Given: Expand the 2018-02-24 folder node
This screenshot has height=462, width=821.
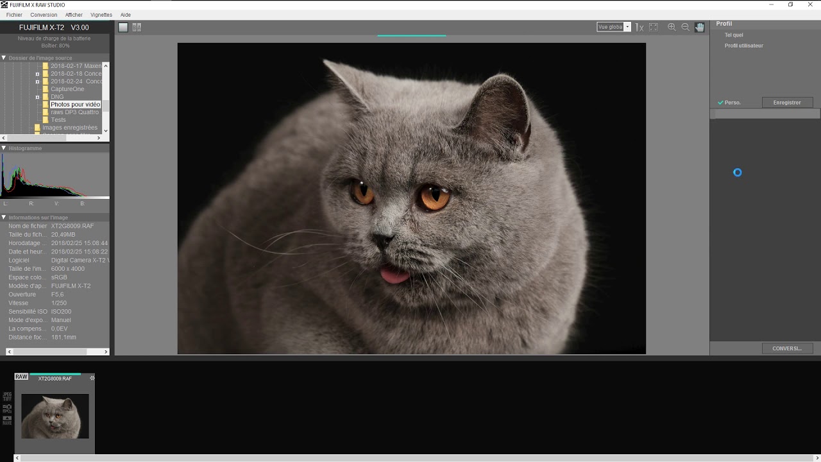Looking at the screenshot, I should 37,81.
